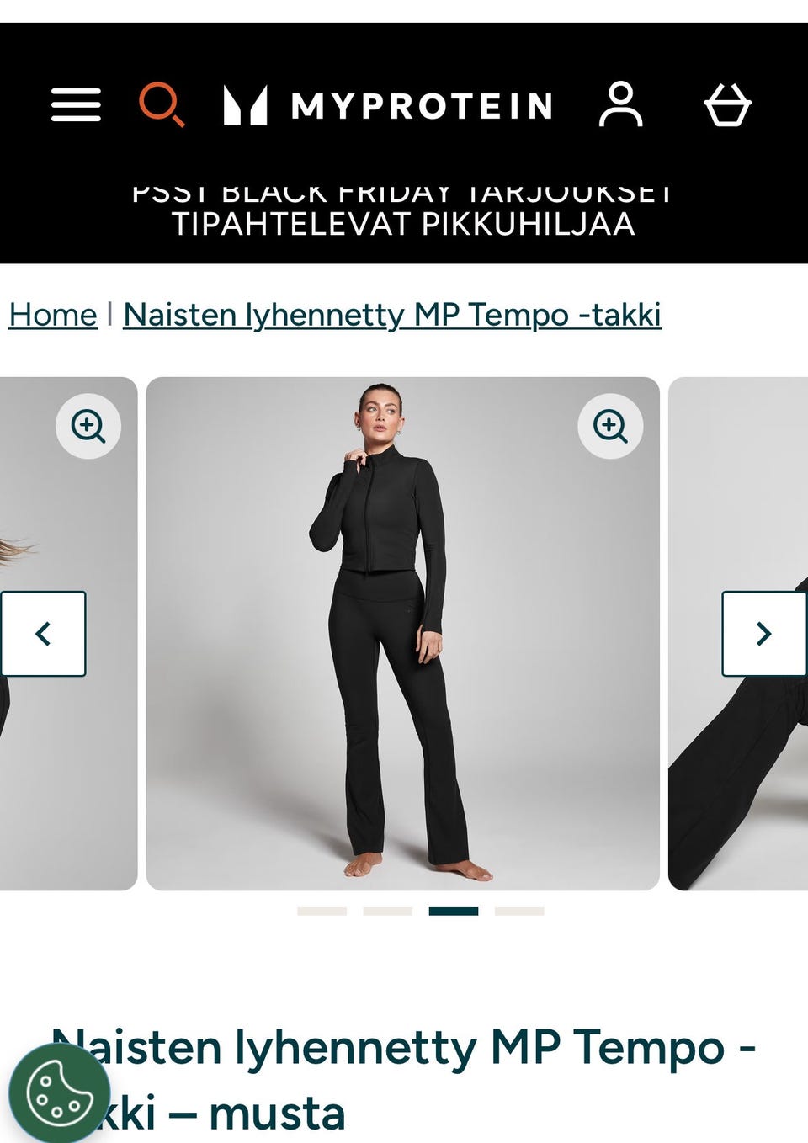Select second carousel indicator dash
Viewport: 808px width, 1143px height.
387,912
